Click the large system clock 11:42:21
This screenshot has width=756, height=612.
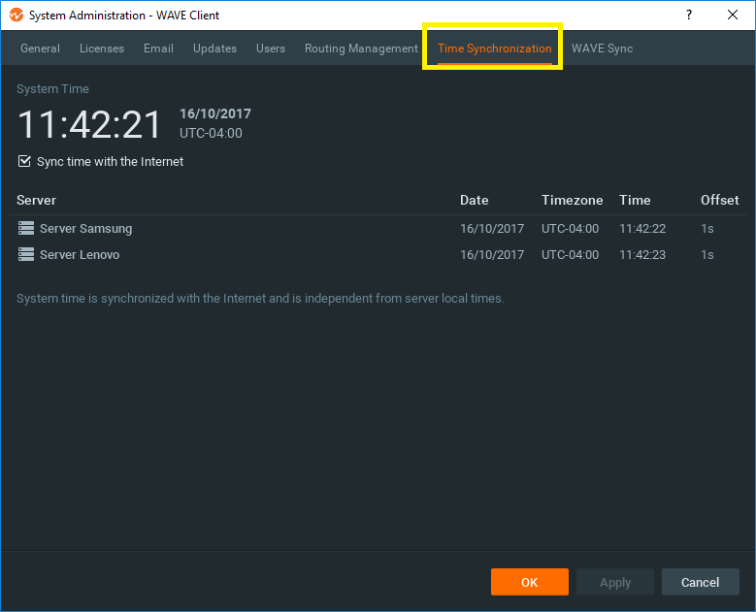[x=89, y=124]
